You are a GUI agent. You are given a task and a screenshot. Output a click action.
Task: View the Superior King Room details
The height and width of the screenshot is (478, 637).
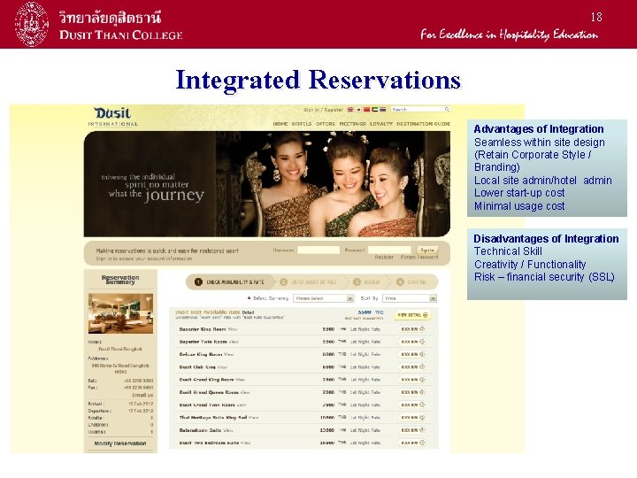pyautogui.click(x=233, y=329)
